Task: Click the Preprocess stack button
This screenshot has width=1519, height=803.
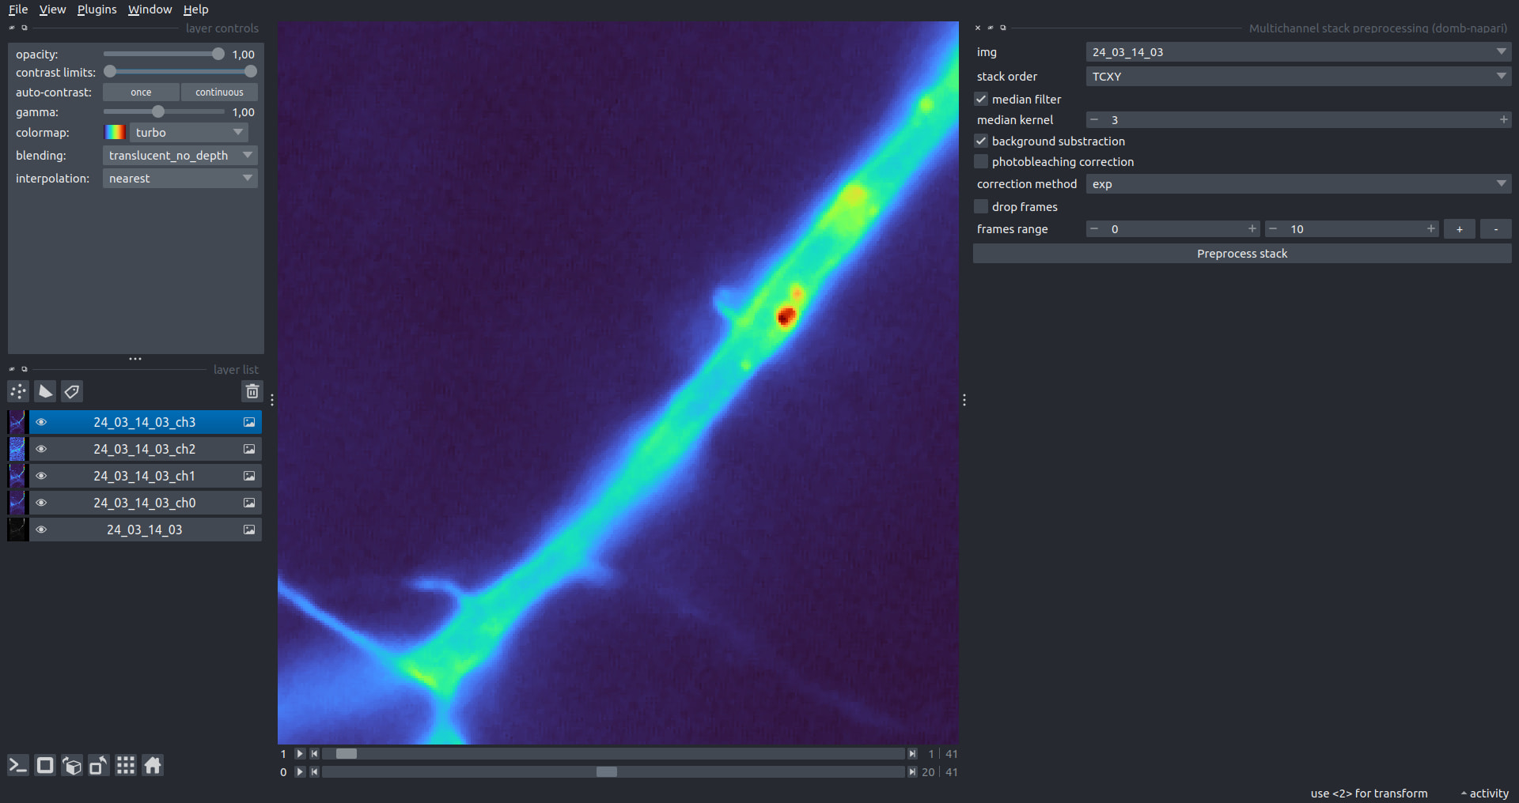Action: pyautogui.click(x=1242, y=253)
